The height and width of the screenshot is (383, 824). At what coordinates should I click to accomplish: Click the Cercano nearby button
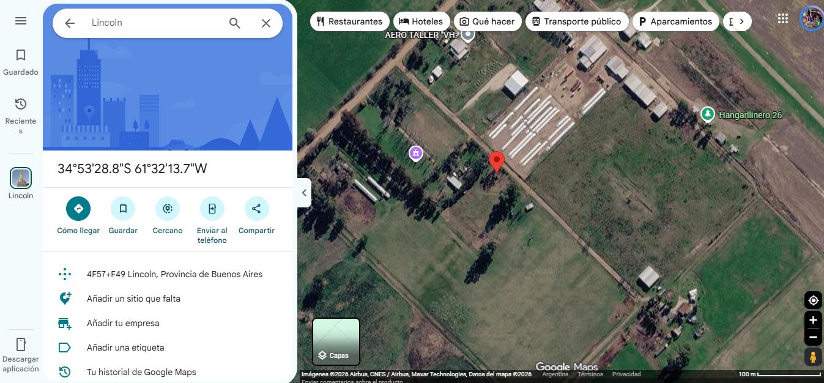click(168, 209)
